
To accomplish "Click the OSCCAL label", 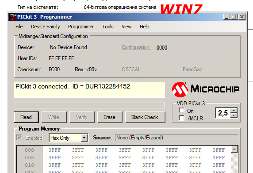I will click(132, 69).
